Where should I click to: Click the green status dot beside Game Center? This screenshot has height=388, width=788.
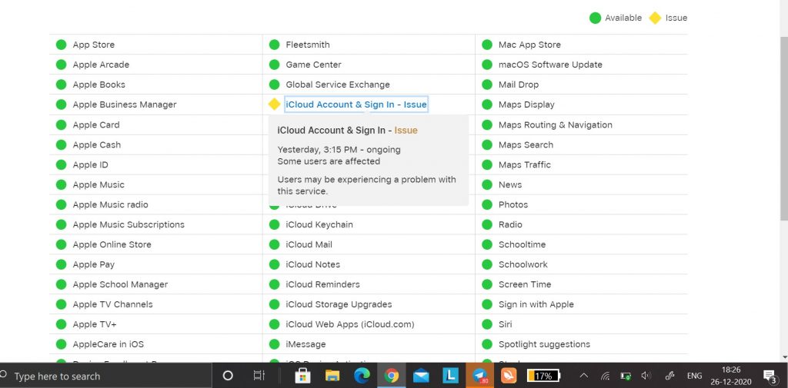(275, 65)
